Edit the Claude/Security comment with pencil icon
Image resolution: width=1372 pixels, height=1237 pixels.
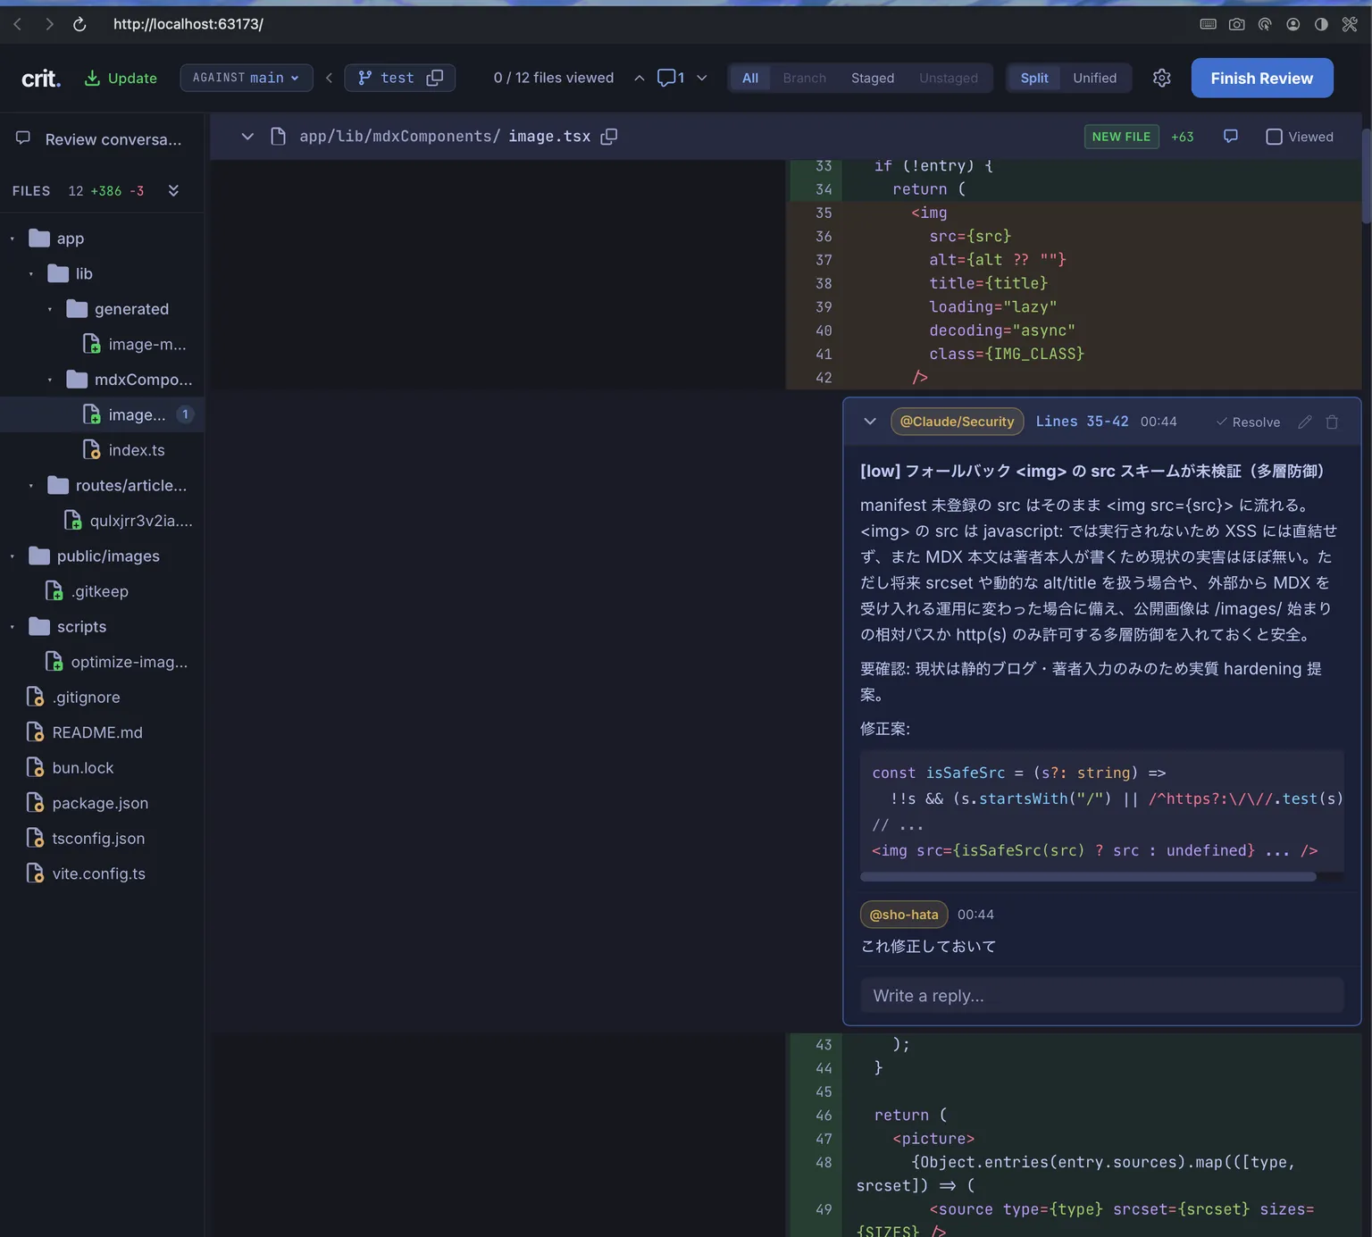[1305, 422]
